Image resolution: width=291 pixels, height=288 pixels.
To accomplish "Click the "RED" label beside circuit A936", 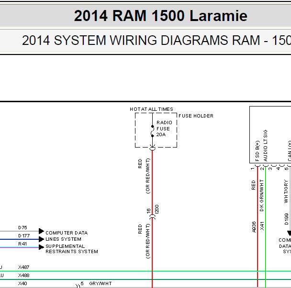I will point(253,185).
